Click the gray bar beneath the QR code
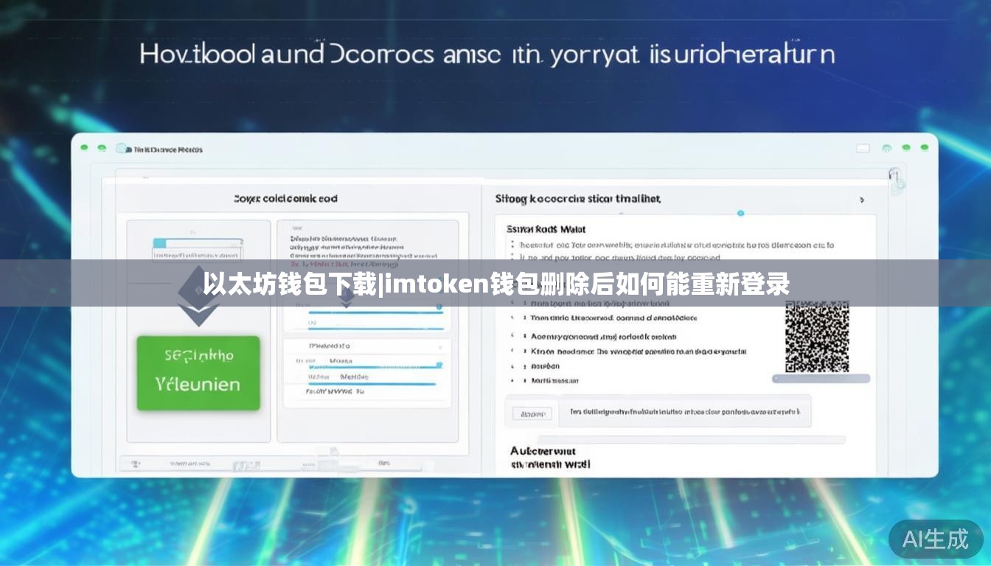The width and height of the screenshot is (991, 566). click(x=821, y=379)
